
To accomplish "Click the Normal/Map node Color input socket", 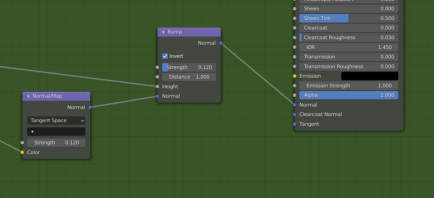I will (x=22, y=152).
